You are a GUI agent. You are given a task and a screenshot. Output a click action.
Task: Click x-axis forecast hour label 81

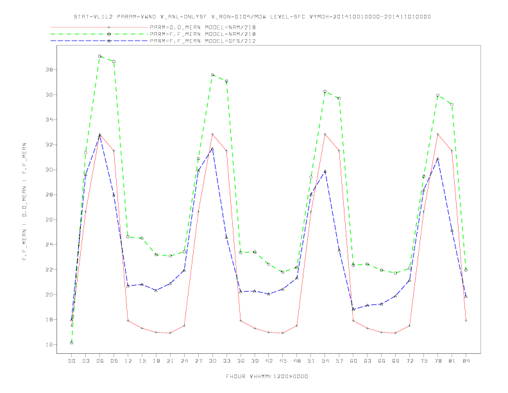coord(452,361)
